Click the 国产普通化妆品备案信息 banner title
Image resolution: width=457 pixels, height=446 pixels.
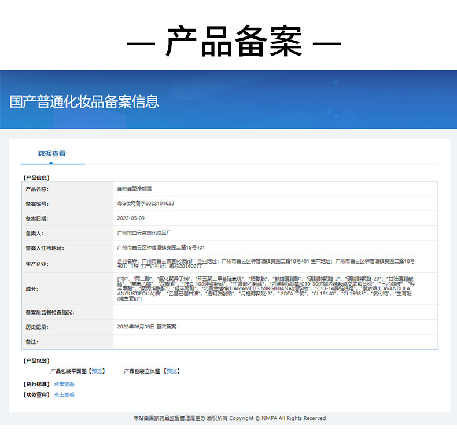84,101
